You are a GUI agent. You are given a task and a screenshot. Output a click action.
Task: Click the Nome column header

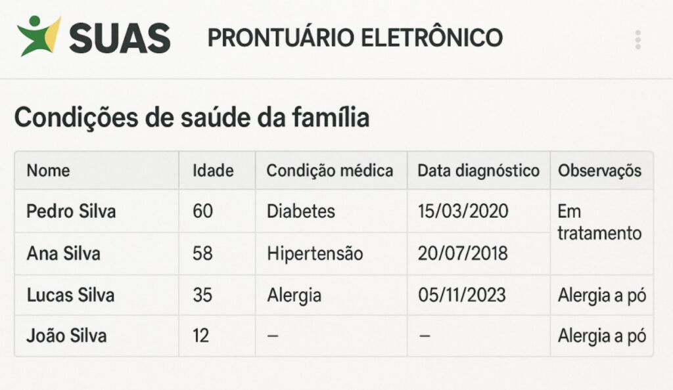tap(48, 171)
